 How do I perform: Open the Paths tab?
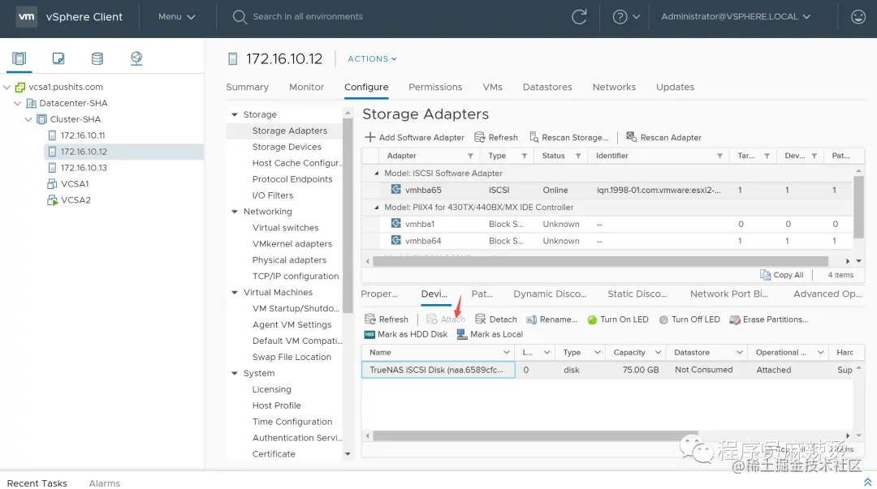(482, 294)
